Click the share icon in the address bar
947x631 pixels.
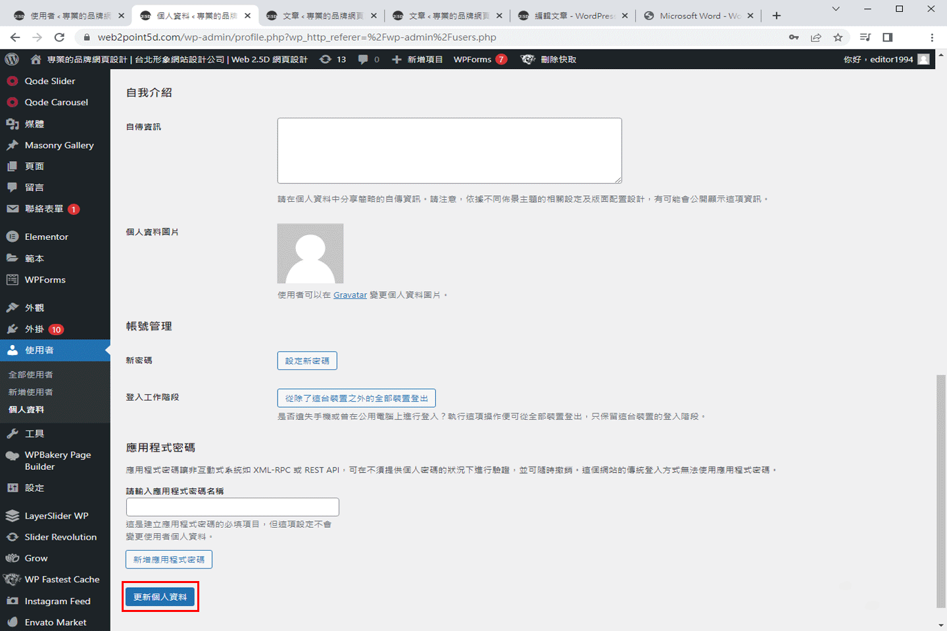coord(816,37)
